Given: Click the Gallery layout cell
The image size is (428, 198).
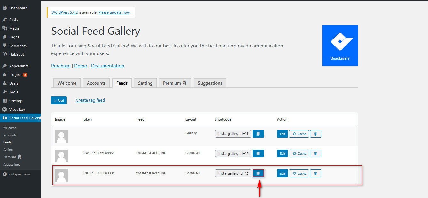Looking at the screenshot, I should tap(191, 133).
